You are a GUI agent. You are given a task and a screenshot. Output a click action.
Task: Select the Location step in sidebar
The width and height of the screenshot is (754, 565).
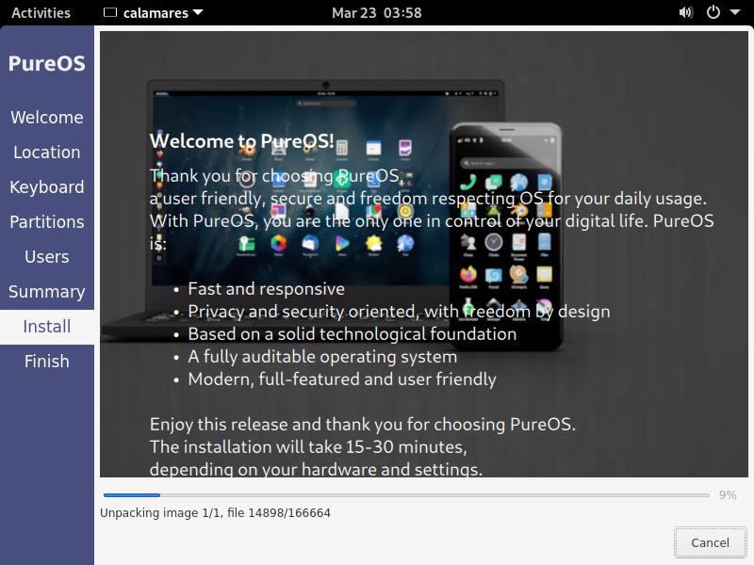(47, 153)
